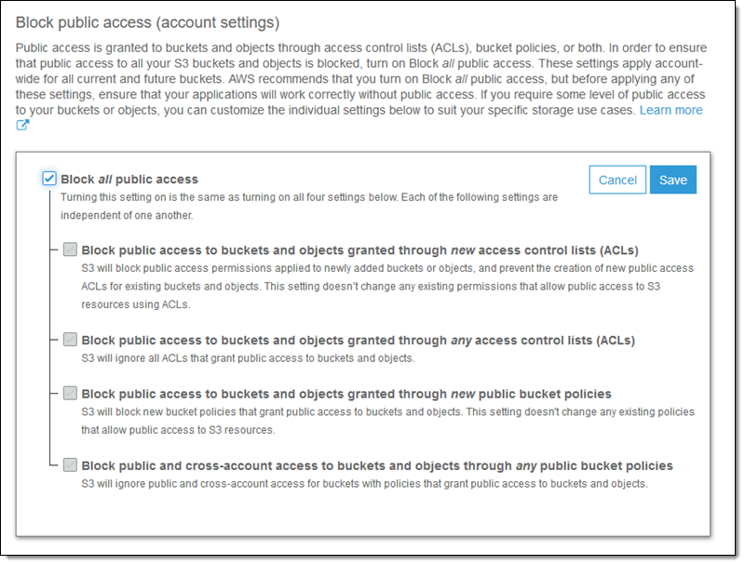This screenshot has width=745, height=565.
Task: Toggle checkbox for public and cross-account access
Action: pos(71,464)
